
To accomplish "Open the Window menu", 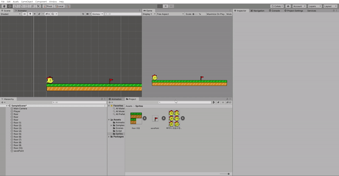I will point(53,2).
